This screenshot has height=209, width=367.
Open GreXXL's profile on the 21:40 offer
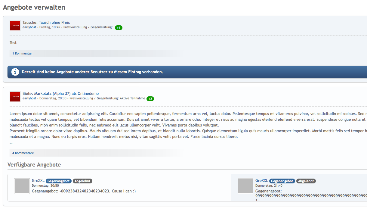(x=261, y=181)
